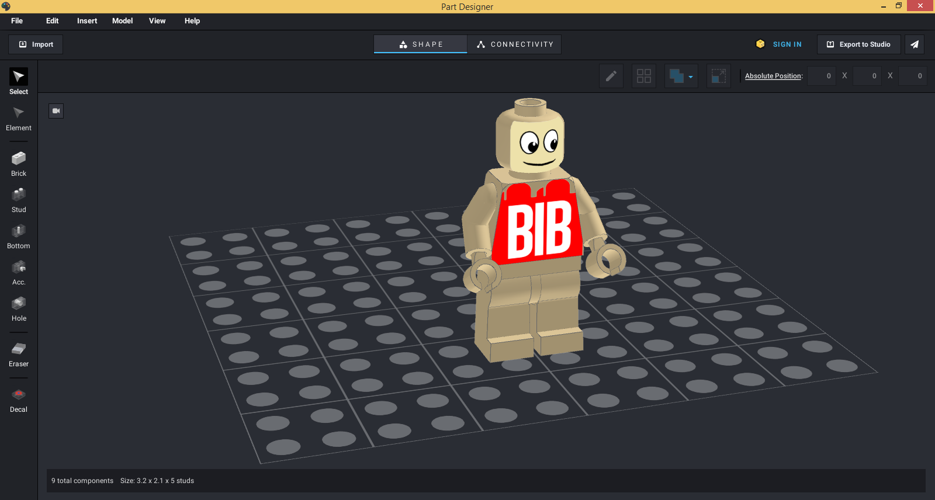Open the Acc. accessory tool

click(19, 273)
